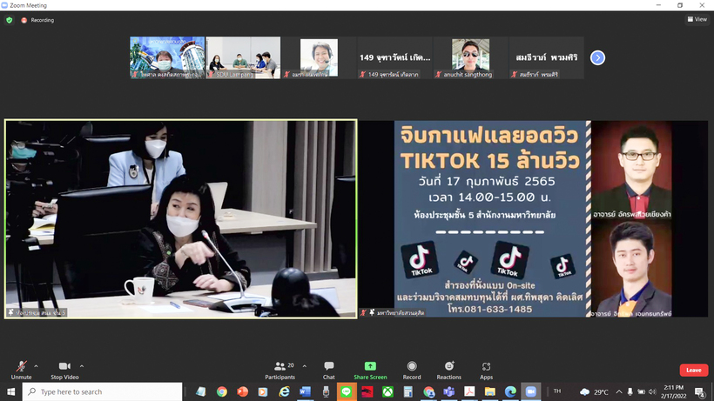Open Microsoft Edge from the taskbar
The image size is (714, 401).
[x=510, y=391]
